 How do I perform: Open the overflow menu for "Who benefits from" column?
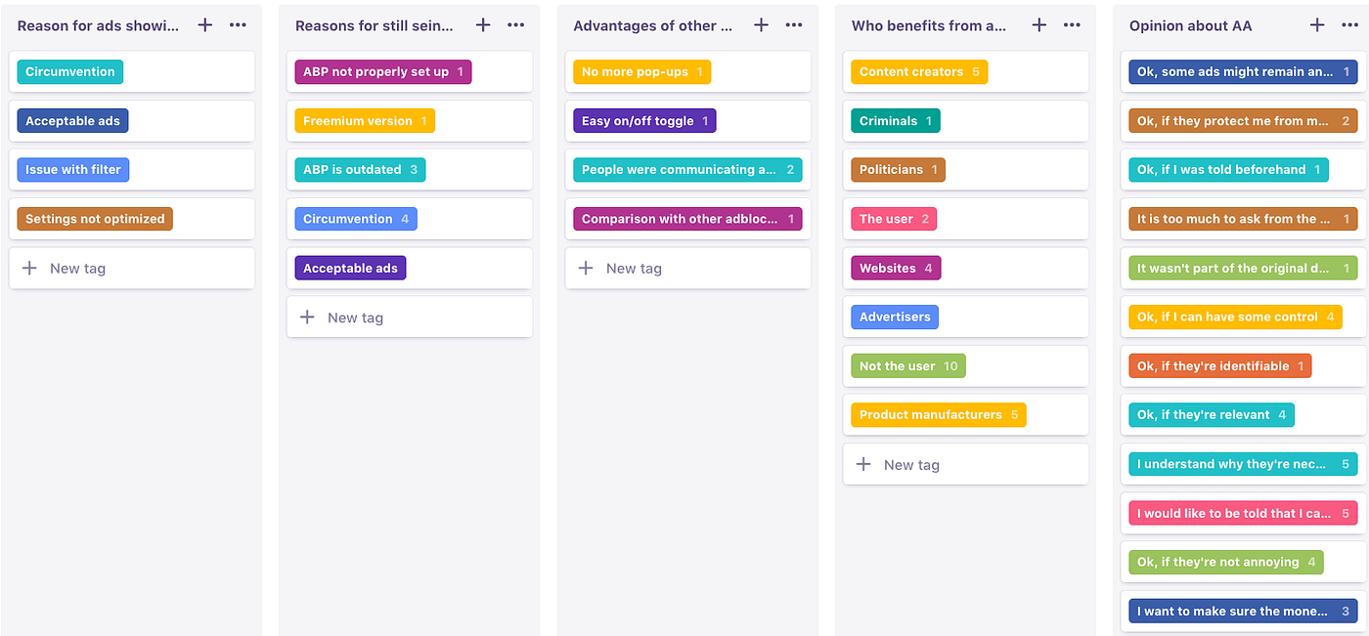click(1072, 25)
